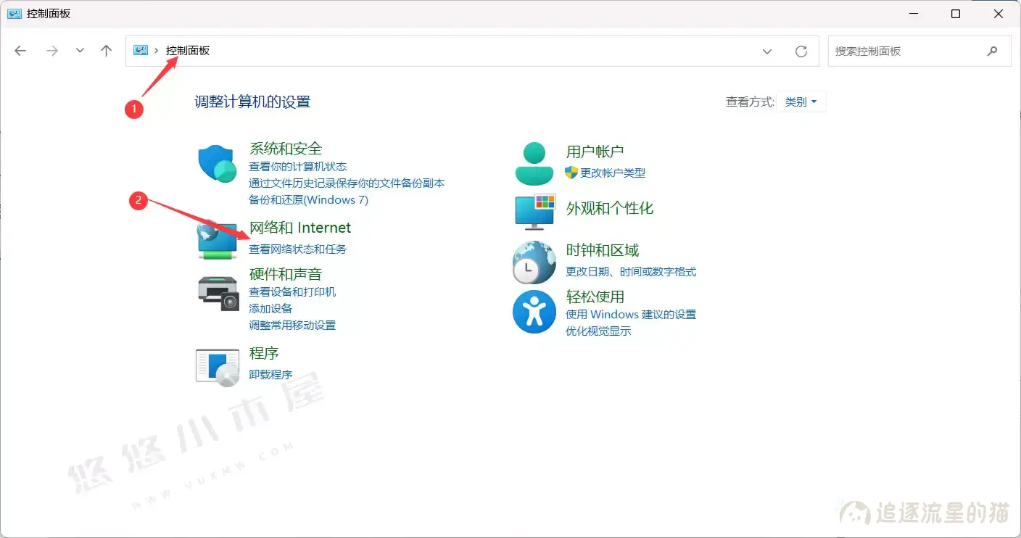Click the Control Panel icon in address bar

click(140, 50)
